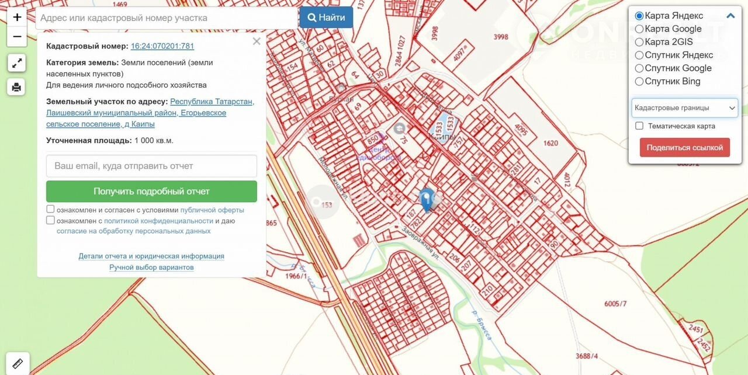The width and height of the screenshot is (748, 375).
Task: Click the print map icon
Action: [x=17, y=87]
